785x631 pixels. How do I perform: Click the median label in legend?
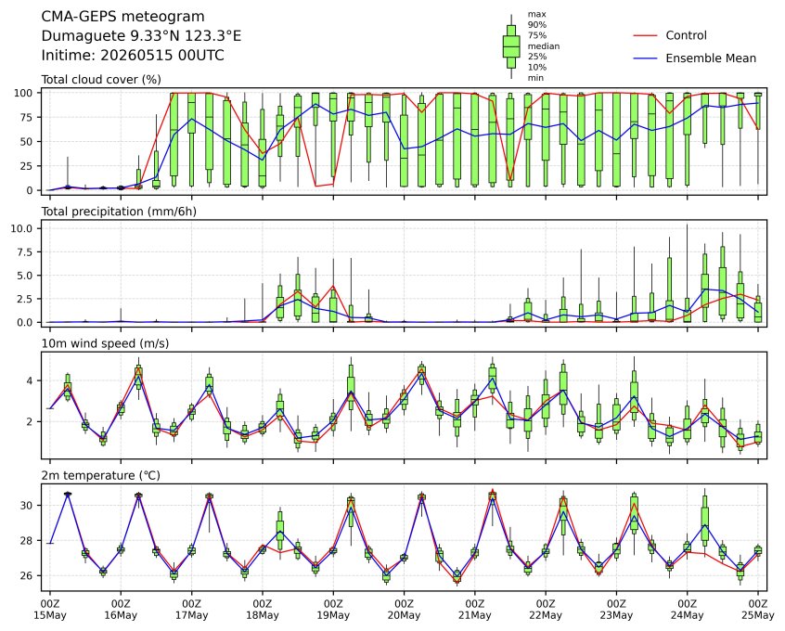[544, 46]
